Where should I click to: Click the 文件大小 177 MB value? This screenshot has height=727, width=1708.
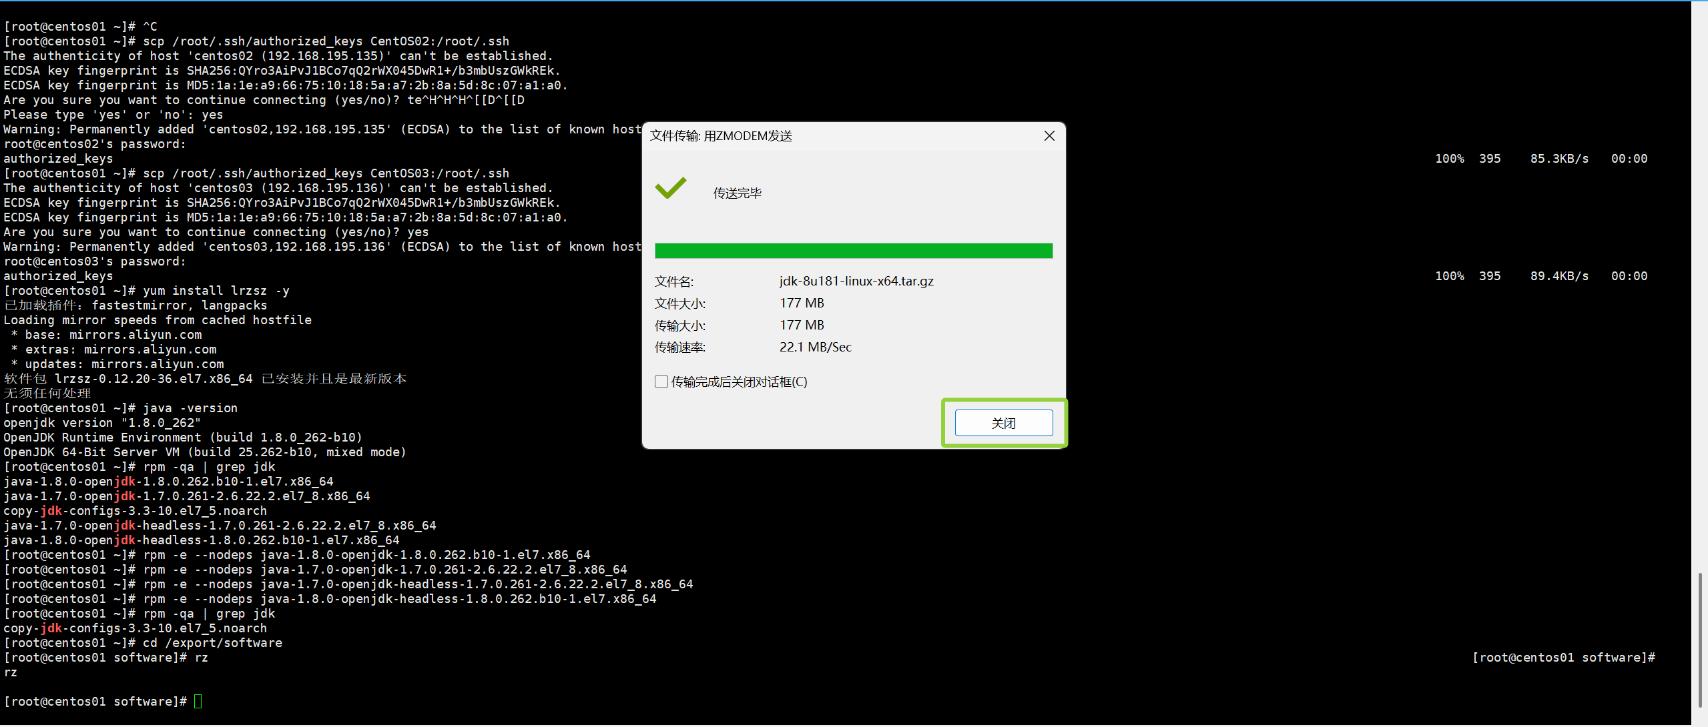pyautogui.click(x=802, y=303)
